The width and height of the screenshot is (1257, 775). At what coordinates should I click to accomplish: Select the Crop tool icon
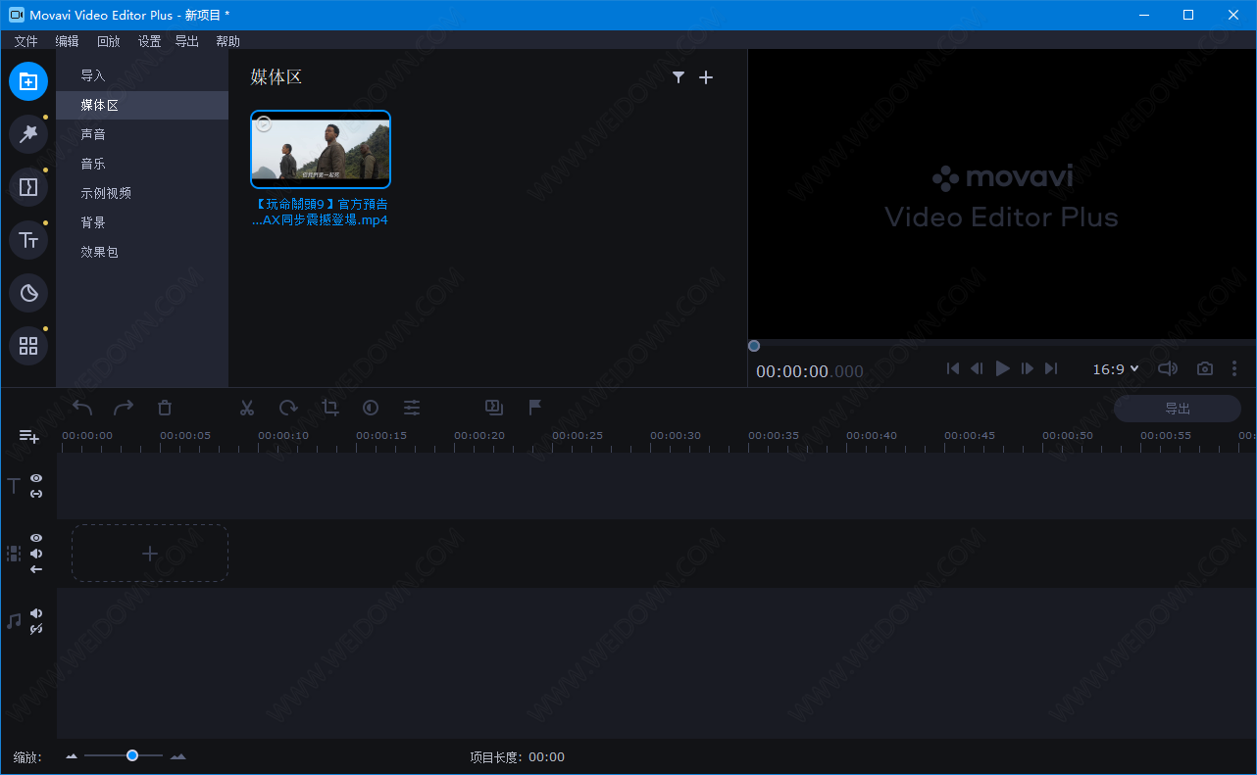coord(329,408)
